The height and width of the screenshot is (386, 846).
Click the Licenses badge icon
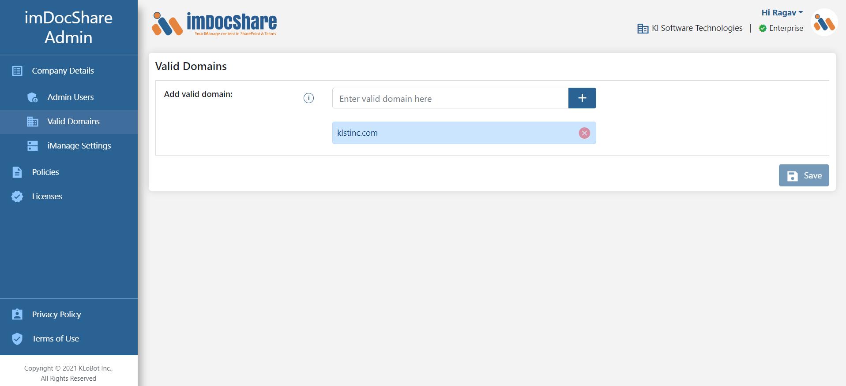(x=17, y=197)
